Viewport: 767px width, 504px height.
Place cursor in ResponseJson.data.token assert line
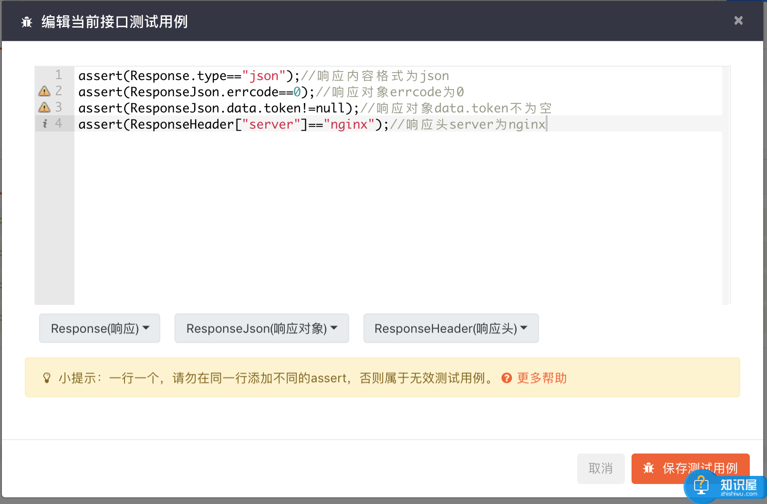[219, 108]
